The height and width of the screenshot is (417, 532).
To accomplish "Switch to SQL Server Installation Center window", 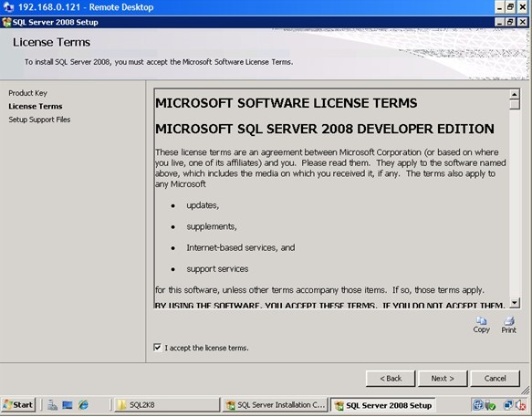I will tap(276, 405).
